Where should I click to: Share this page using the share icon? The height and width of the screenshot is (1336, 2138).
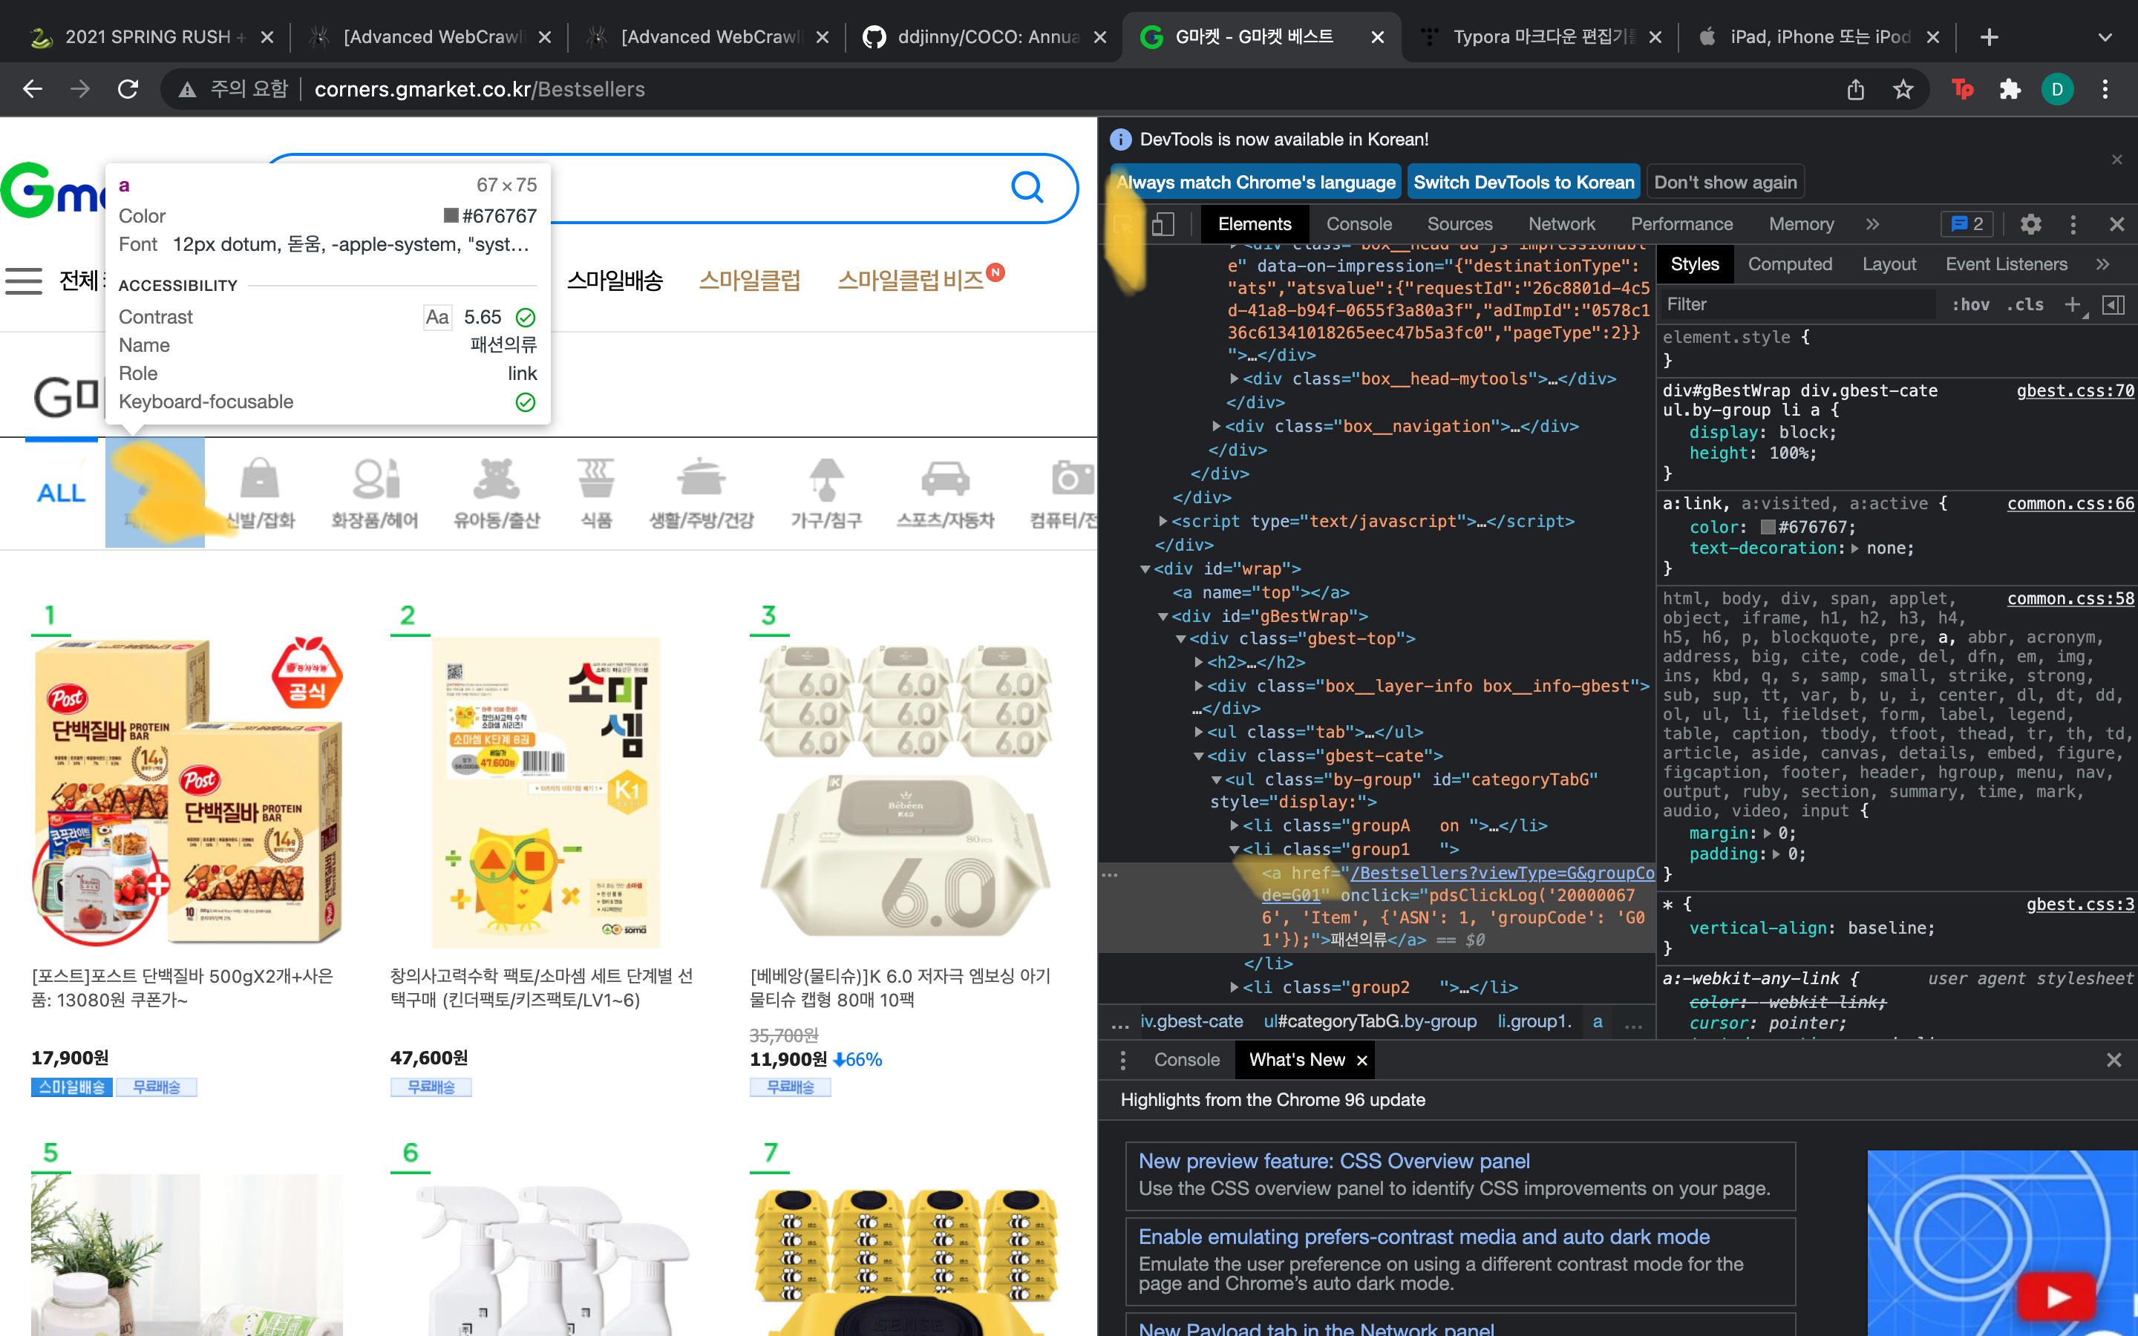click(x=1855, y=89)
